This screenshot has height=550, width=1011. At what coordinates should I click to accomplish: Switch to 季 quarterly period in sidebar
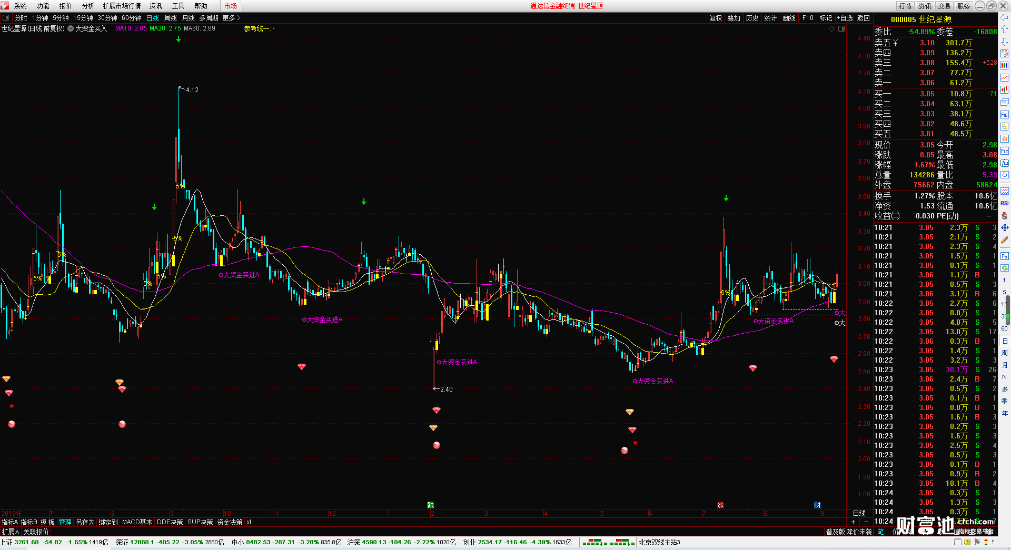pyautogui.click(x=1005, y=401)
